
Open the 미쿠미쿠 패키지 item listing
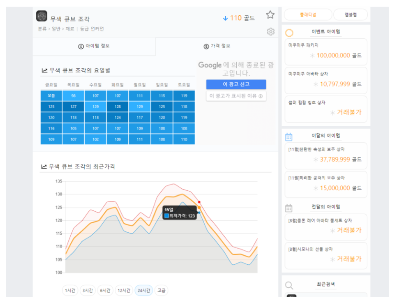(x=326, y=51)
